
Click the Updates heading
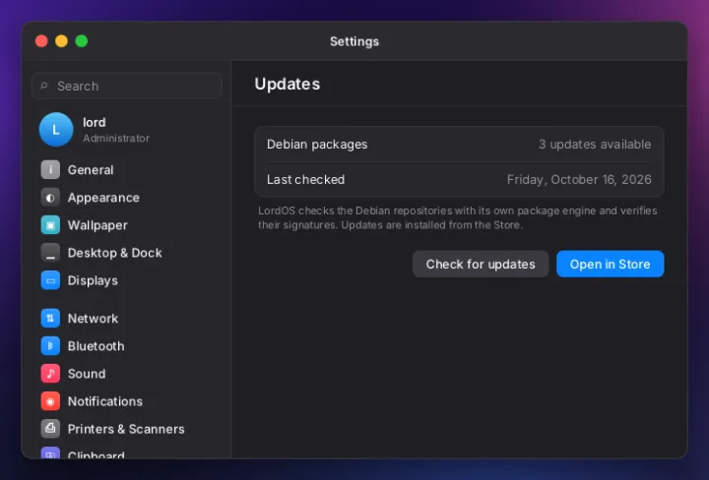288,84
